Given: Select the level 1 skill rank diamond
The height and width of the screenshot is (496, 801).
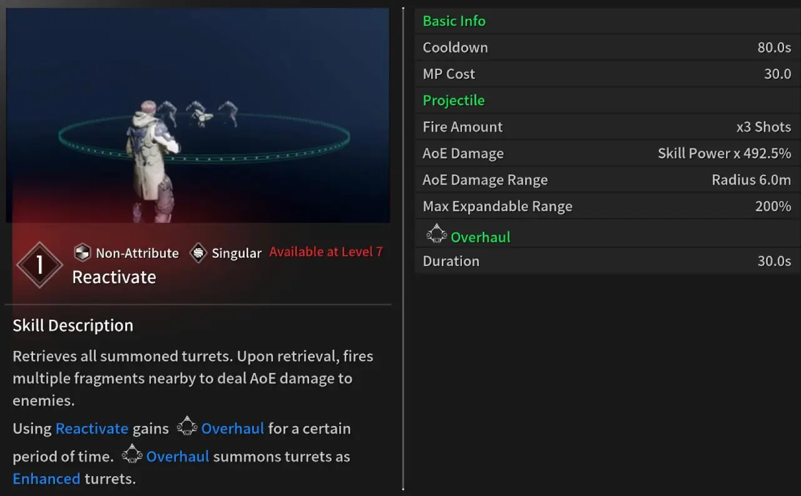Looking at the screenshot, I should pyautogui.click(x=39, y=265).
